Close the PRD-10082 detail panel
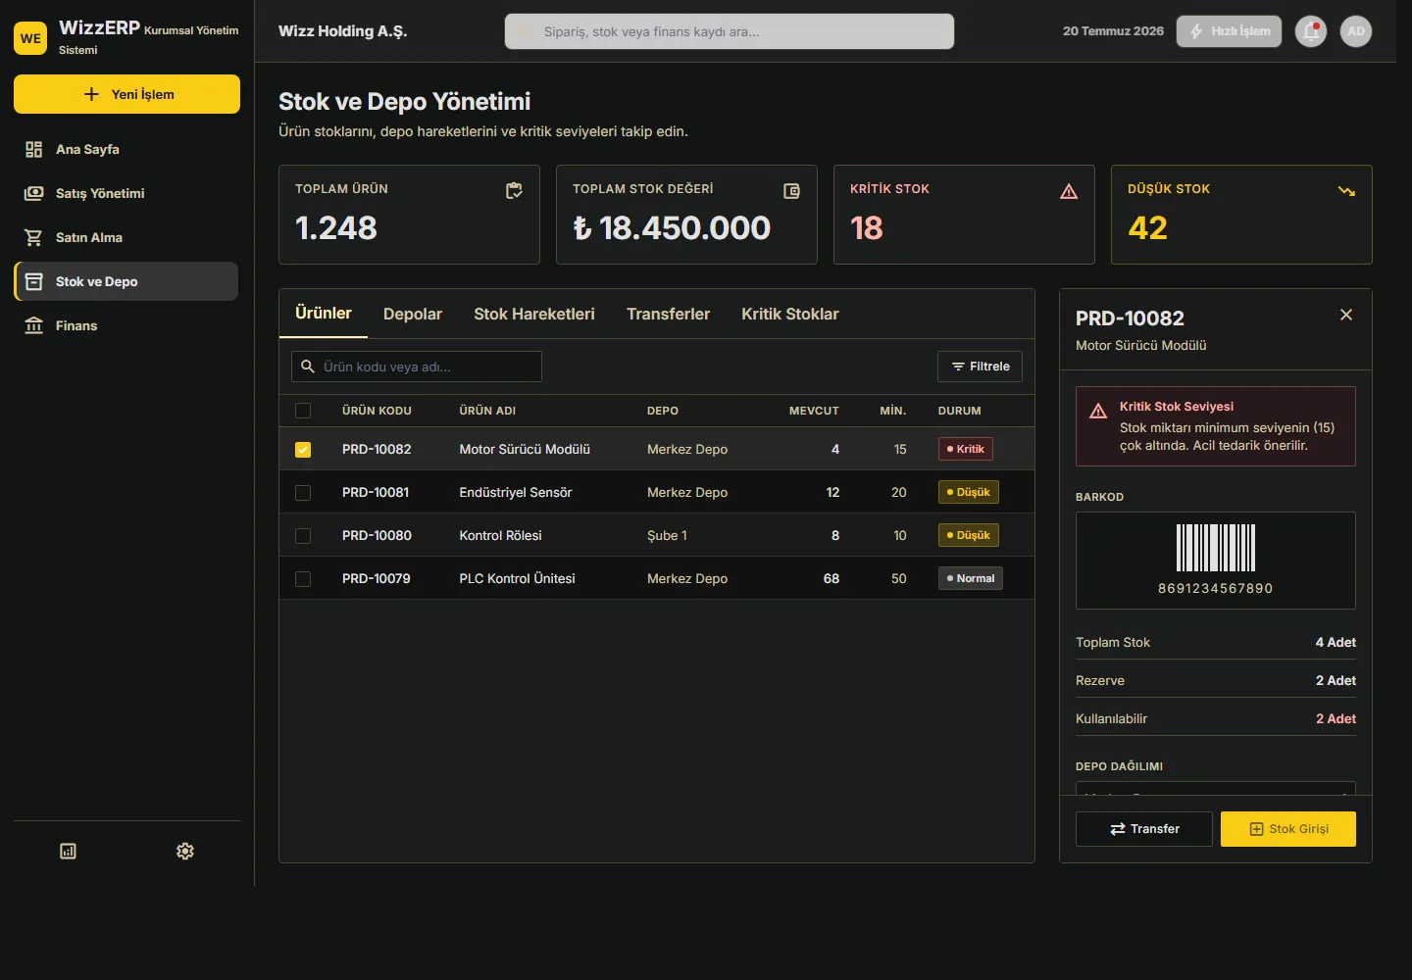1412x980 pixels. pos(1346,315)
